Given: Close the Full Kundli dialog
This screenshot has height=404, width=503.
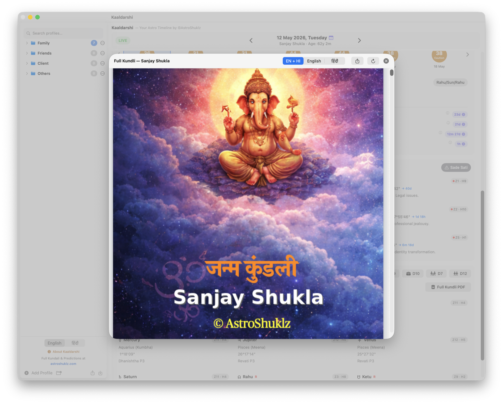Looking at the screenshot, I should pos(386,61).
